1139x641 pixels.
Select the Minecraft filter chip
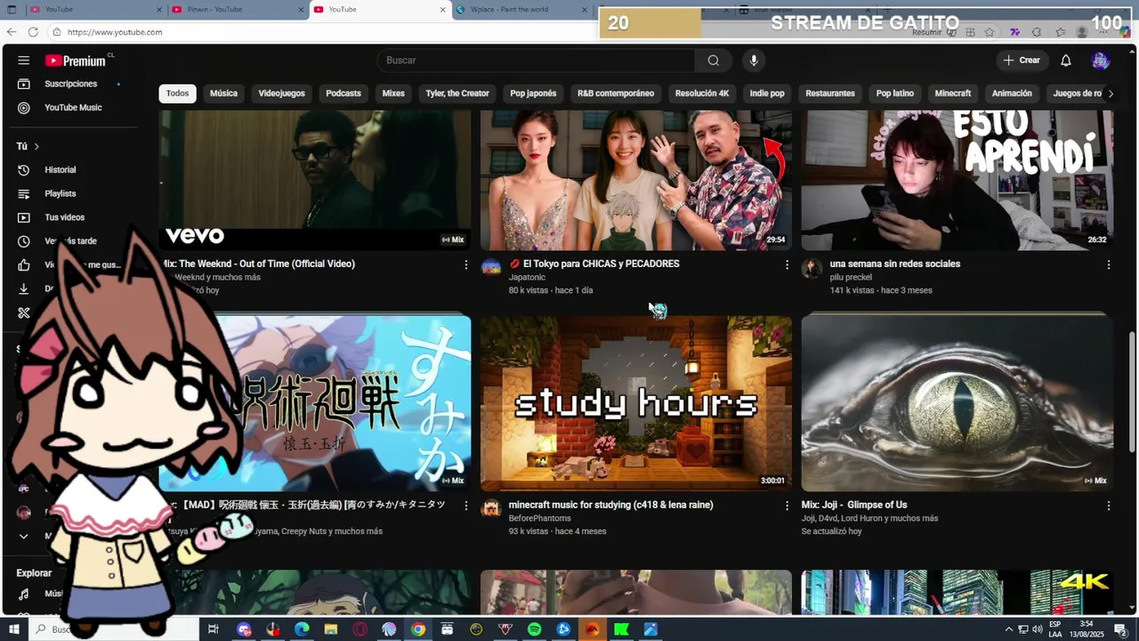pos(953,93)
